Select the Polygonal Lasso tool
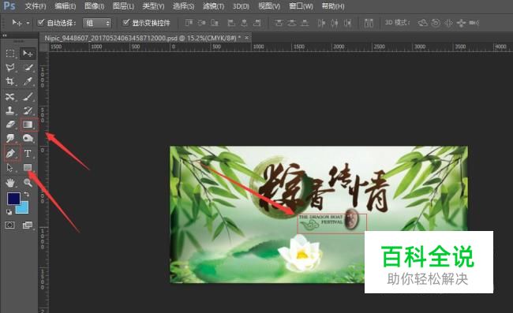The width and height of the screenshot is (513, 313). click(10, 67)
